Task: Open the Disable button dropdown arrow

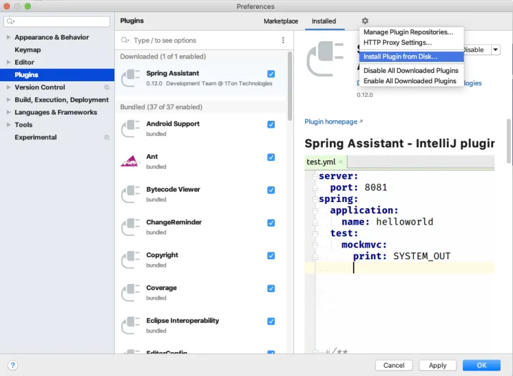Action: coord(496,50)
